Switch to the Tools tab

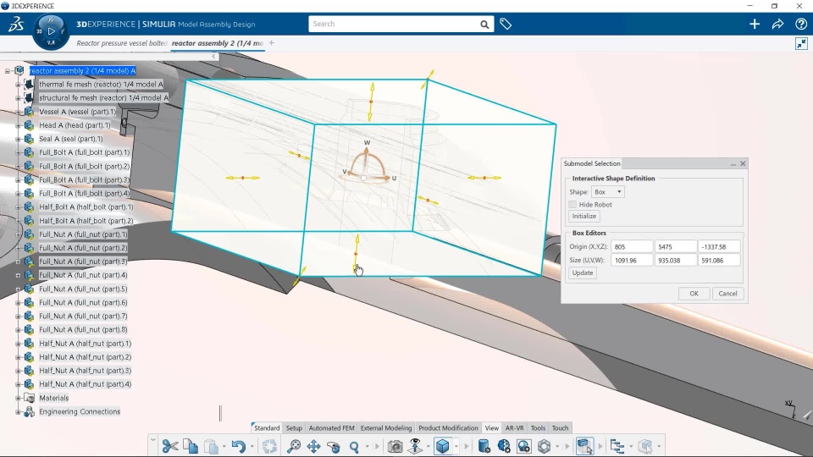coord(538,428)
